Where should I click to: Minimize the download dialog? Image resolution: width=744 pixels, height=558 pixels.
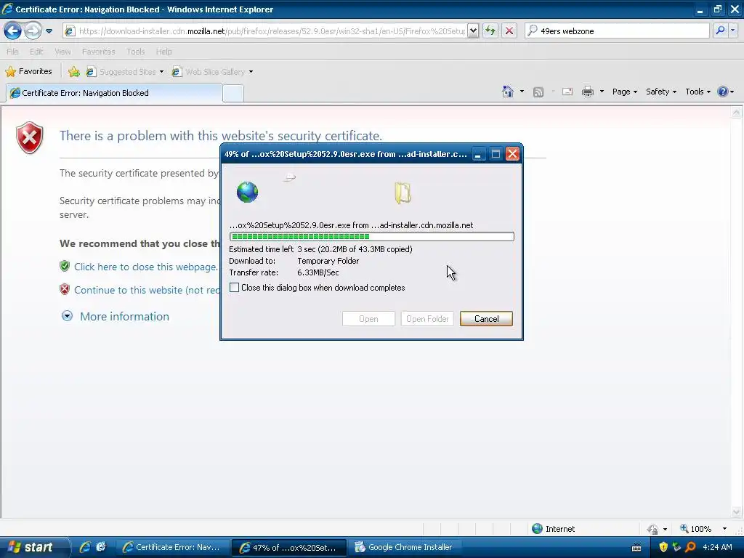[479, 154]
